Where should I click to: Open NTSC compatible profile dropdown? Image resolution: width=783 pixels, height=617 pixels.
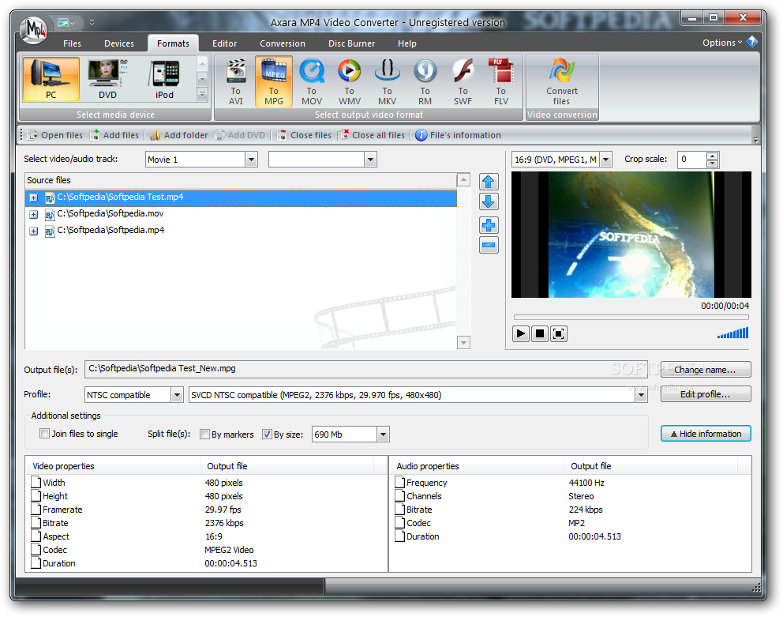(x=177, y=395)
